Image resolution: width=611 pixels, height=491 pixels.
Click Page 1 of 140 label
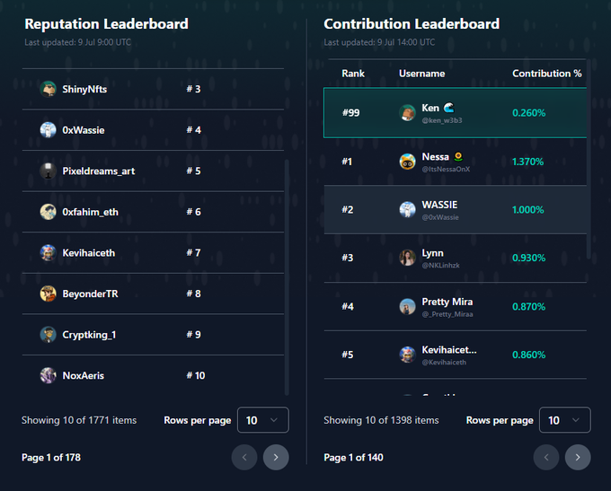coord(353,457)
